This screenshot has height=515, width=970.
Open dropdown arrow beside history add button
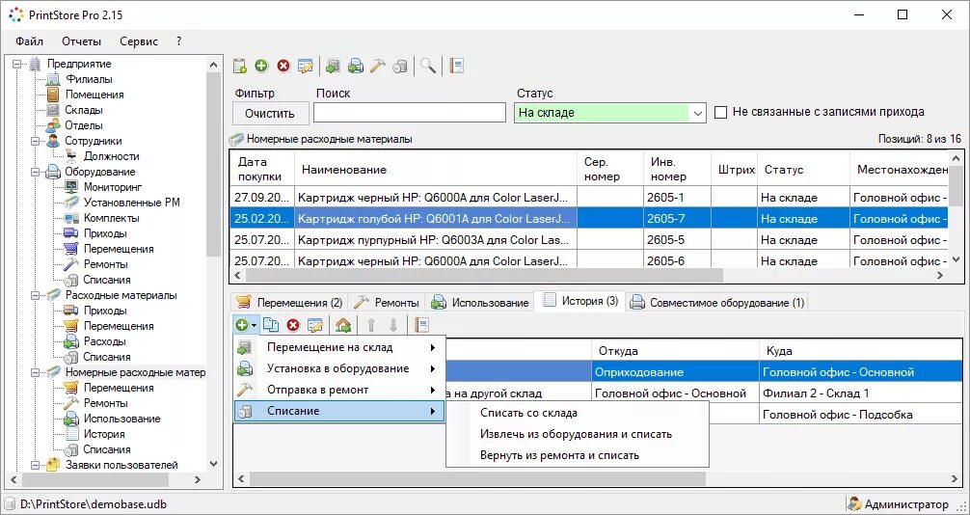click(254, 325)
